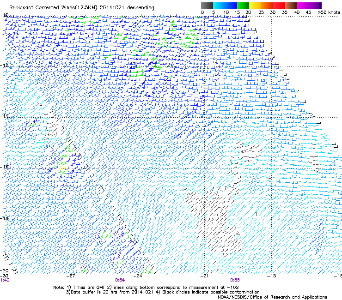Click the NOAA/NESDIS credit text
This screenshot has height=300, width=342.
[x=272, y=297]
